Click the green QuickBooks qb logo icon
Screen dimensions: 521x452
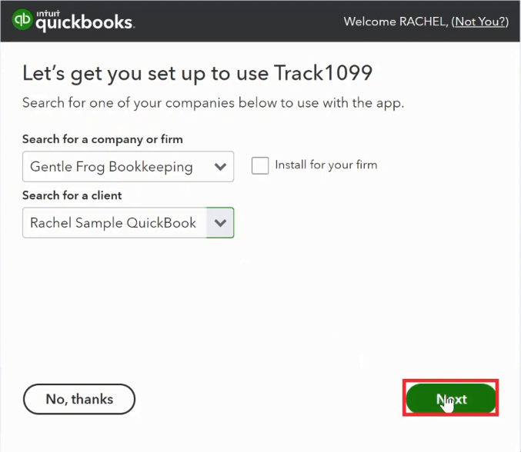[22, 19]
